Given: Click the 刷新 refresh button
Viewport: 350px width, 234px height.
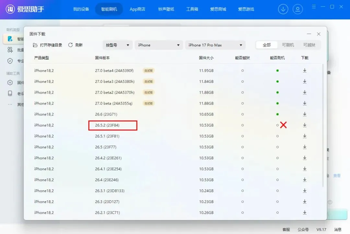Looking at the screenshot, I should click(x=76, y=45).
